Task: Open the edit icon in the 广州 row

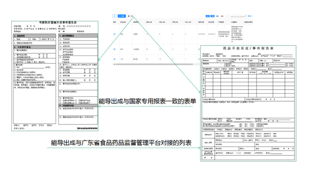Action: [x=114, y=59]
